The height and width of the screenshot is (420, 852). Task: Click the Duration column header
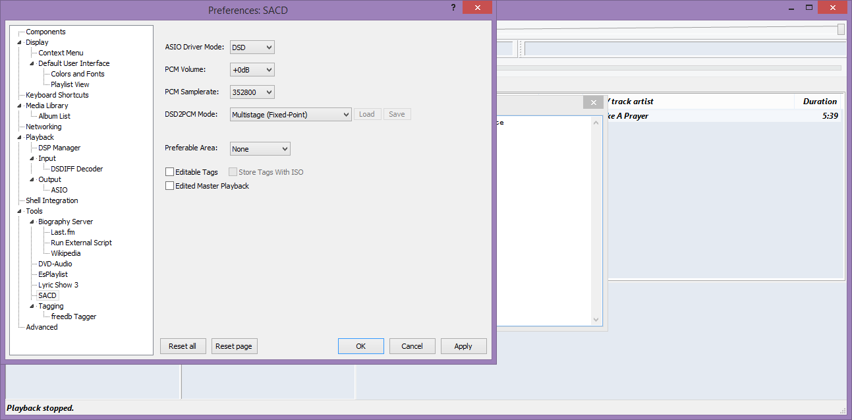(820, 102)
